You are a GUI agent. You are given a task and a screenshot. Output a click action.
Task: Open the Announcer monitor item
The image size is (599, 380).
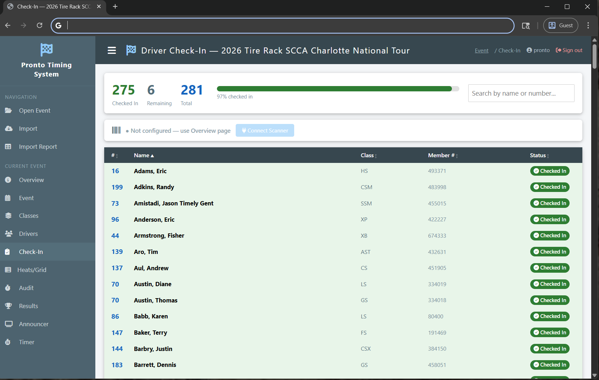coord(34,324)
